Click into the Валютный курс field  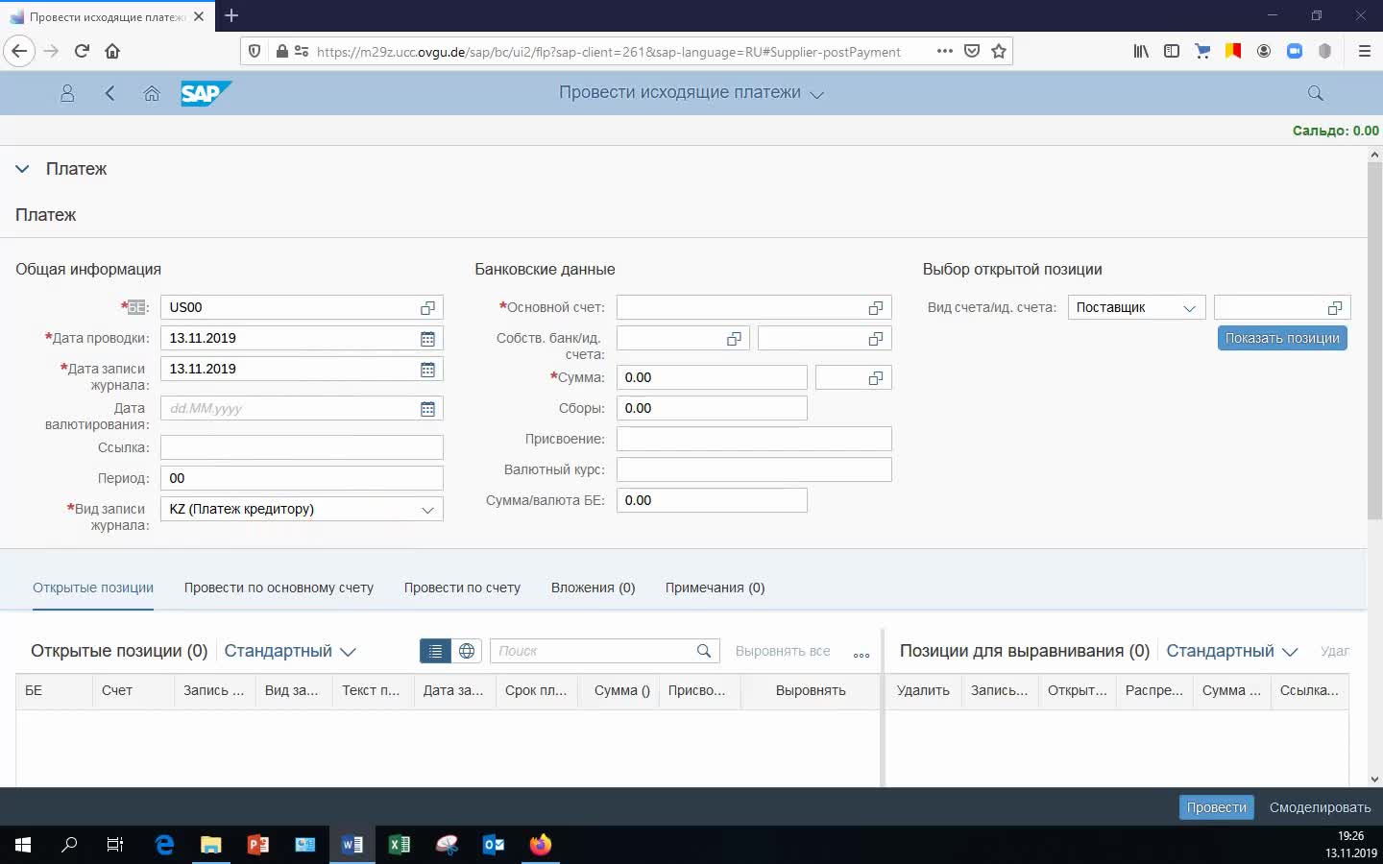(x=754, y=469)
